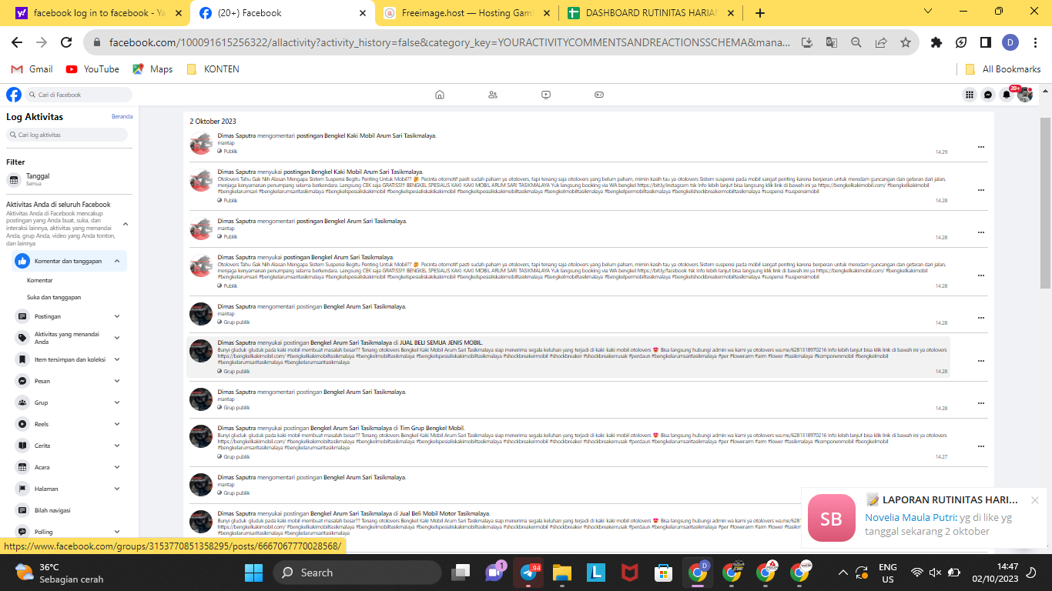Open a new browser tab
This screenshot has width=1052, height=591.
coord(760,13)
